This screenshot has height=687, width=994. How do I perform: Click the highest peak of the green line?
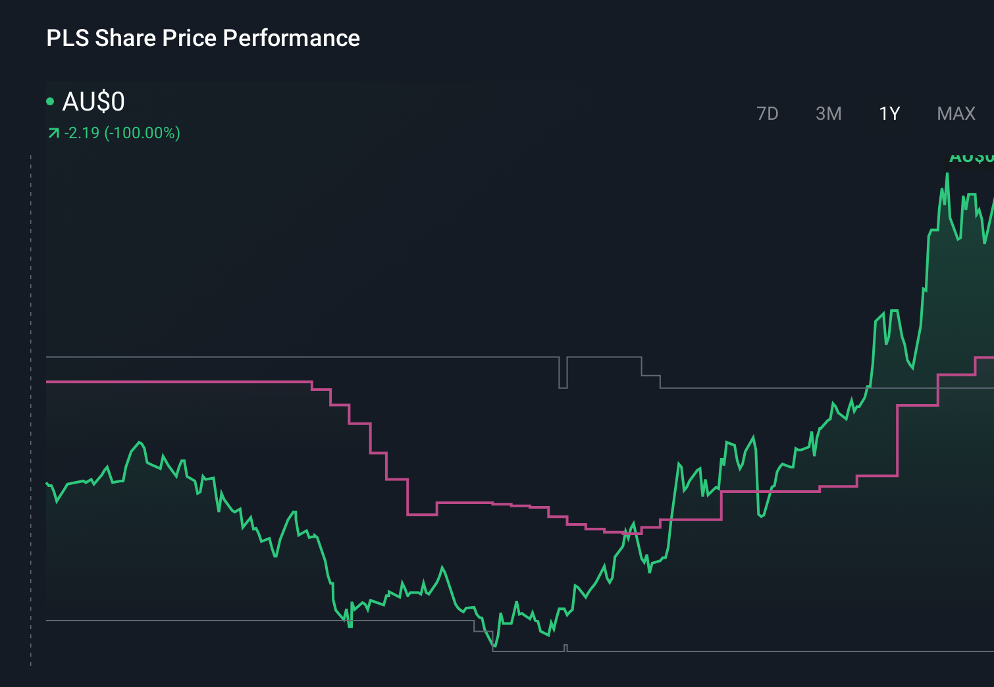pos(947,174)
